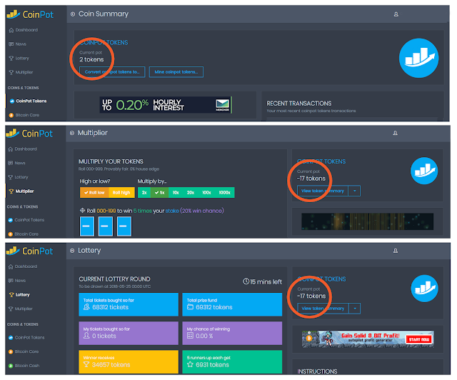Expand the token summary dropdown arrow on Lottery page

coord(355,309)
